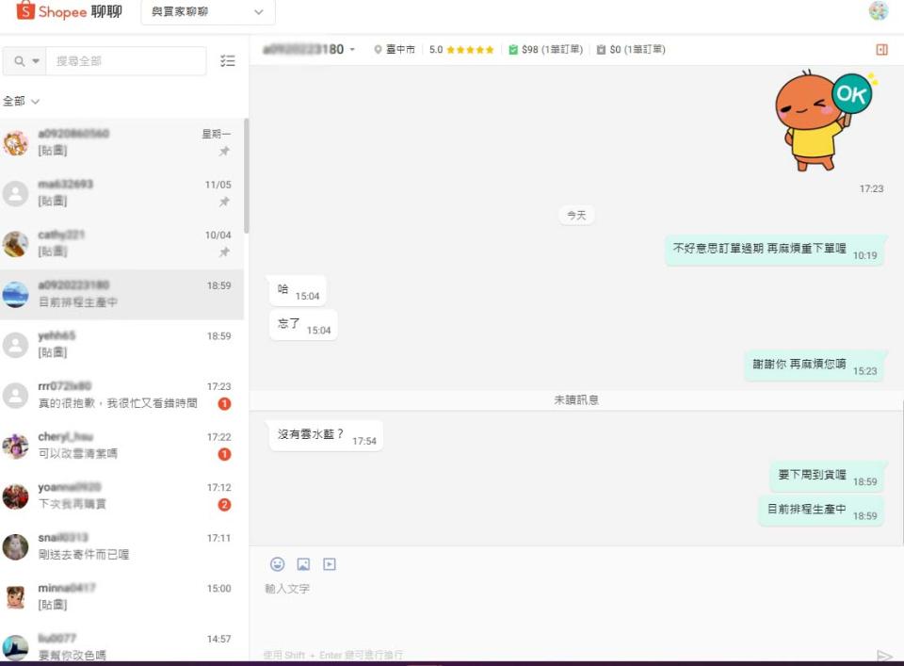Open the emoji sticker picker
Viewport: 904px width, 666px height.
point(277,564)
